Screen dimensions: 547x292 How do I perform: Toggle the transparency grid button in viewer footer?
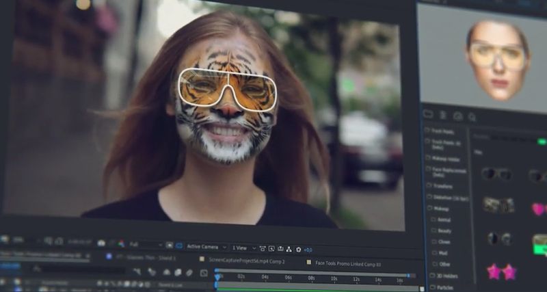pos(169,245)
